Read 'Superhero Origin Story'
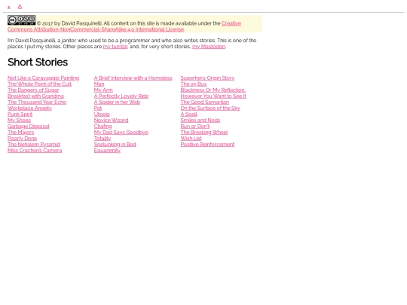The image size is (407, 305). pos(208,78)
